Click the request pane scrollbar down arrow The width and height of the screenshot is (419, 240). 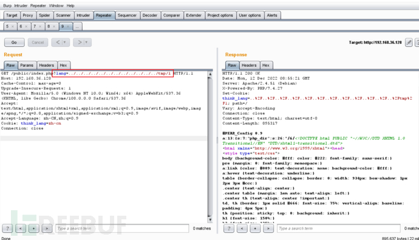(210, 220)
